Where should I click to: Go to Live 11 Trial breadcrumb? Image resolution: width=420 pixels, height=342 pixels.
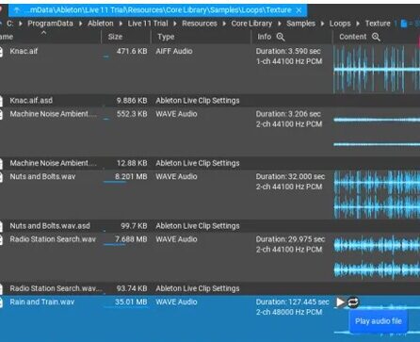coord(148,24)
